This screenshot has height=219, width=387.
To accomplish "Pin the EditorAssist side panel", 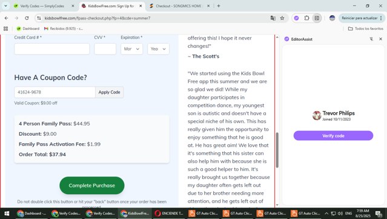I will tap(371, 39).
